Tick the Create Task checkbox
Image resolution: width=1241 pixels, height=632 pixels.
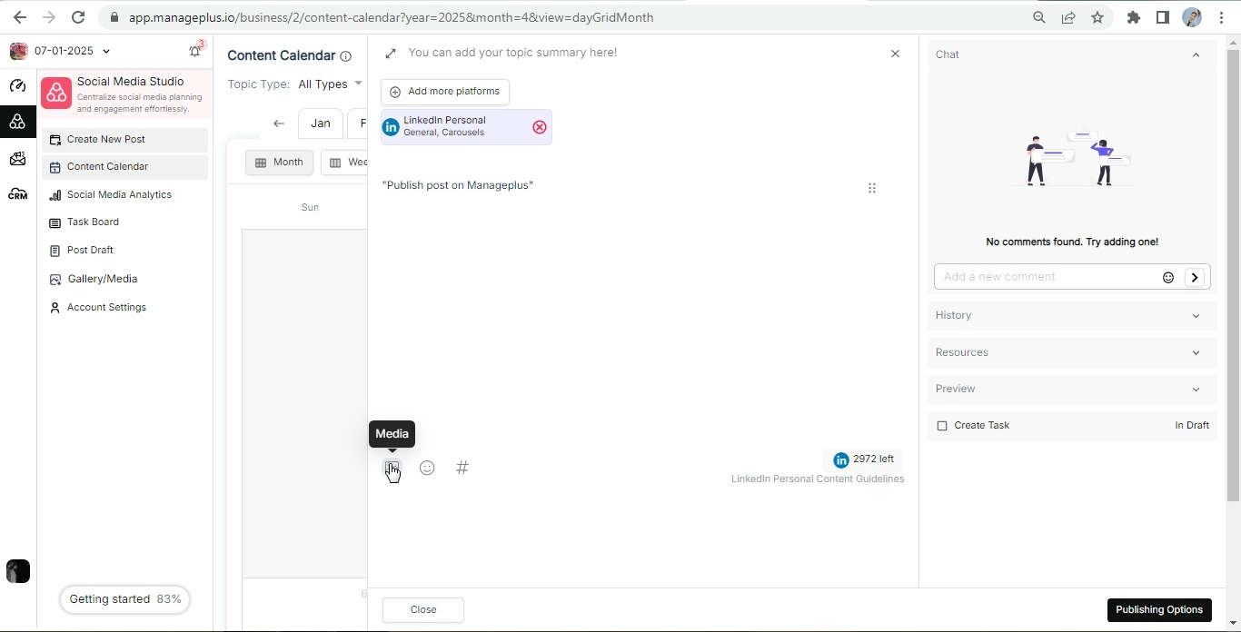pos(942,426)
